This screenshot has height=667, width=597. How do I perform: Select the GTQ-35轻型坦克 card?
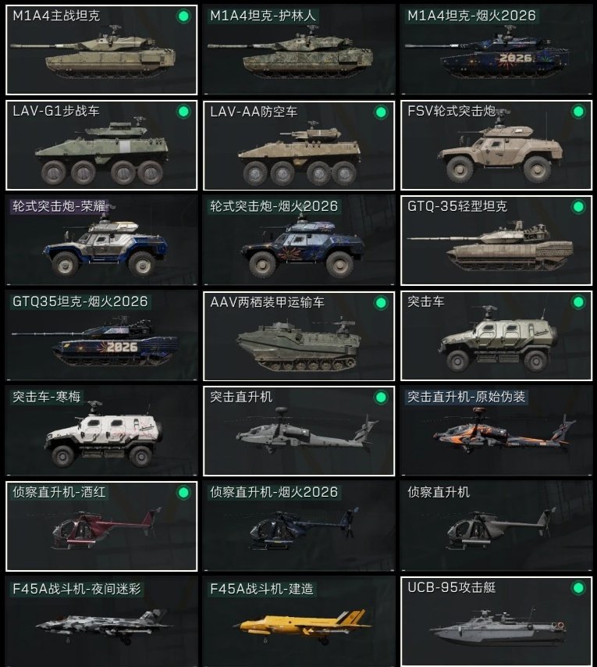coord(496,241)
